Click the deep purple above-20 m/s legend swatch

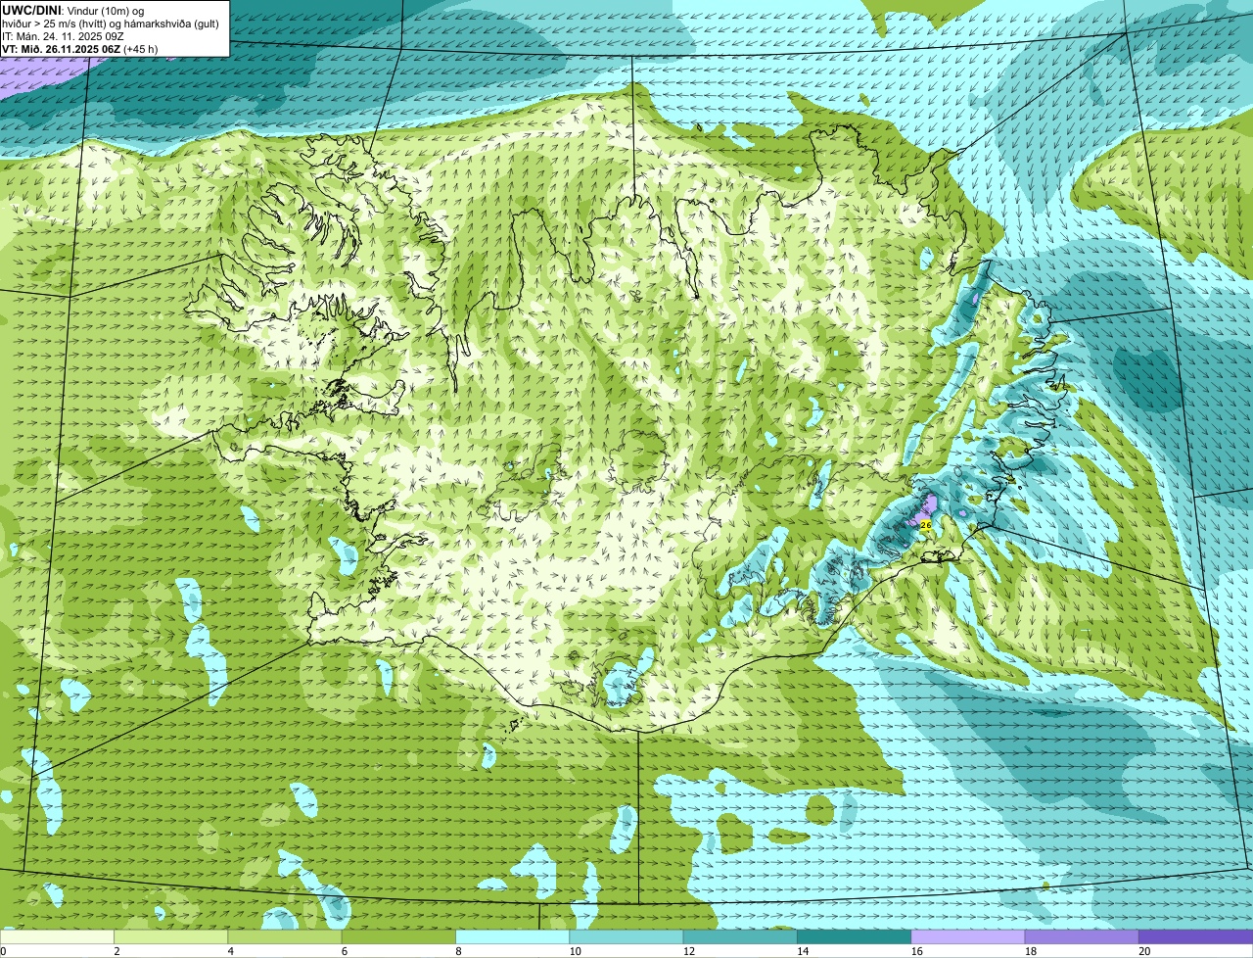coord(1196,936)
